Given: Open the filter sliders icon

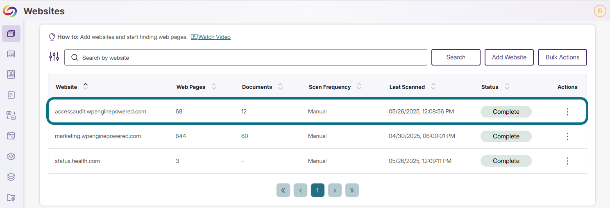Looking at the screenshot, I should 54,57.
